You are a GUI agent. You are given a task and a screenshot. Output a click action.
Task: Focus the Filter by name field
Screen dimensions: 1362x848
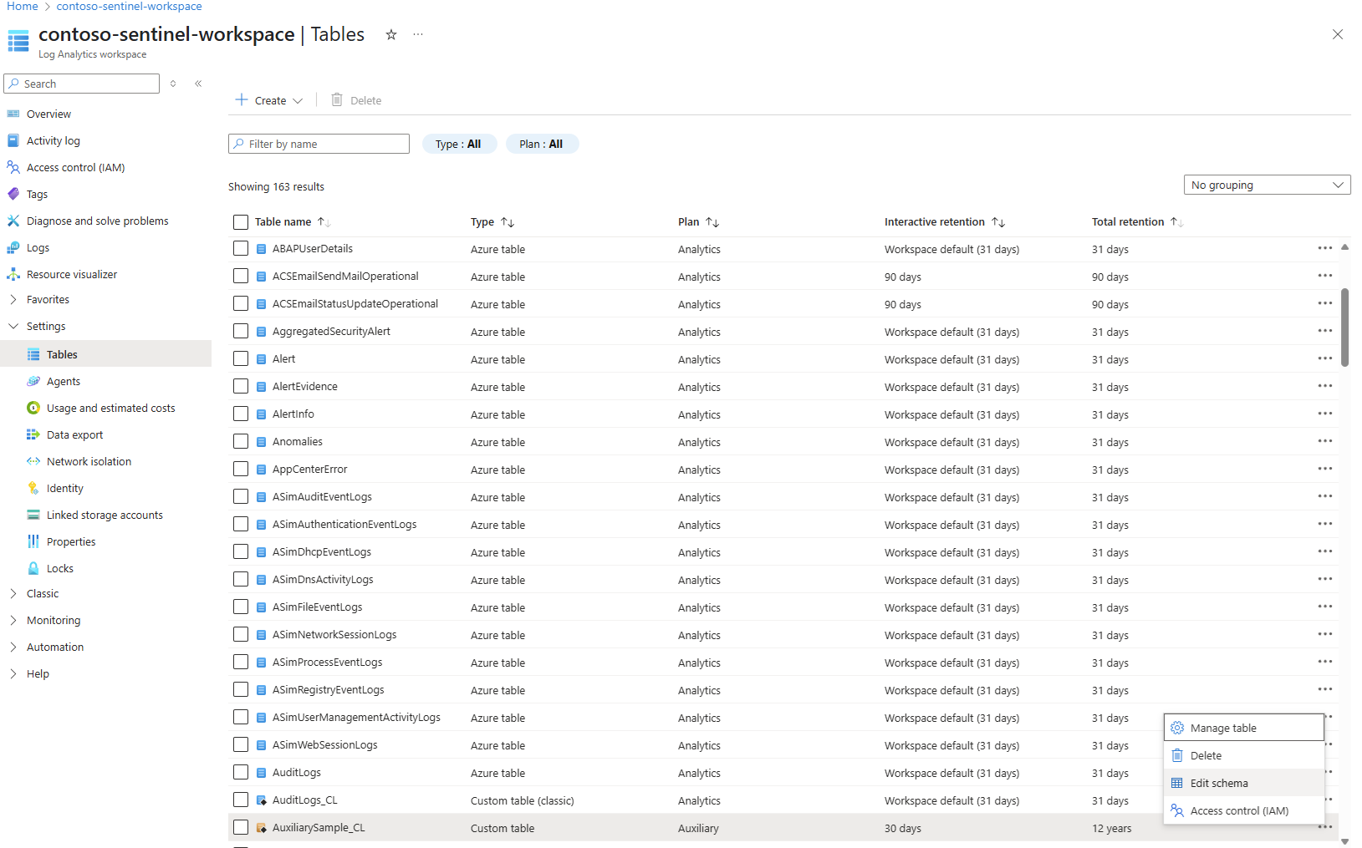click(319, 144)
